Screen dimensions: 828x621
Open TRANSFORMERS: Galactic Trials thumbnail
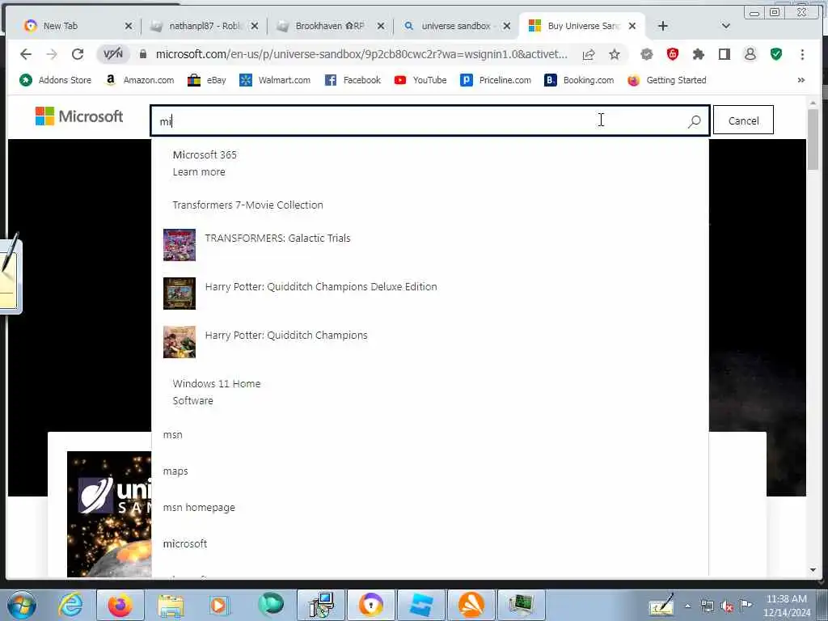coord(180,245)
